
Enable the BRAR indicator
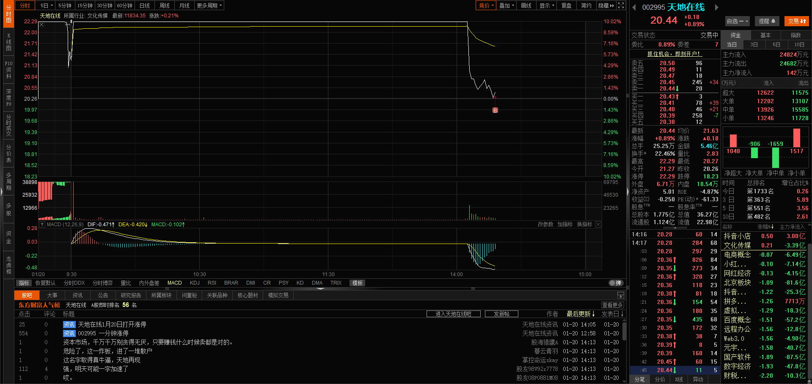click(x=231, y=283)
